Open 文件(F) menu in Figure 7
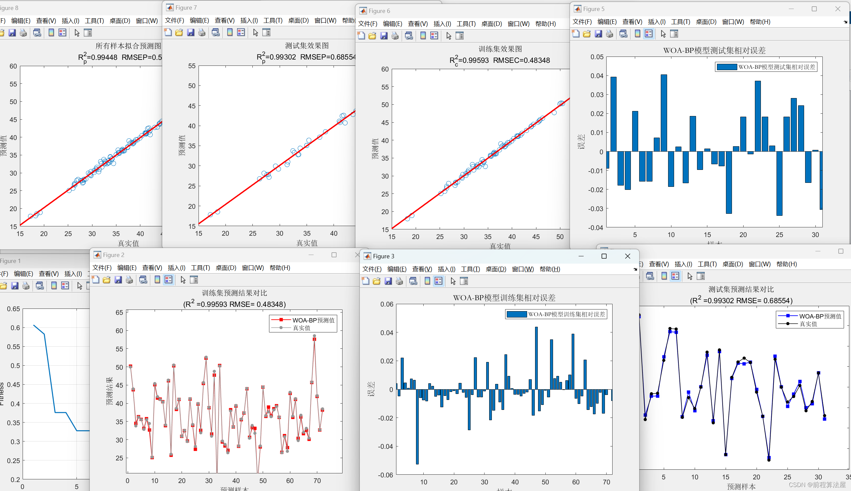 (x=174, y=21)
